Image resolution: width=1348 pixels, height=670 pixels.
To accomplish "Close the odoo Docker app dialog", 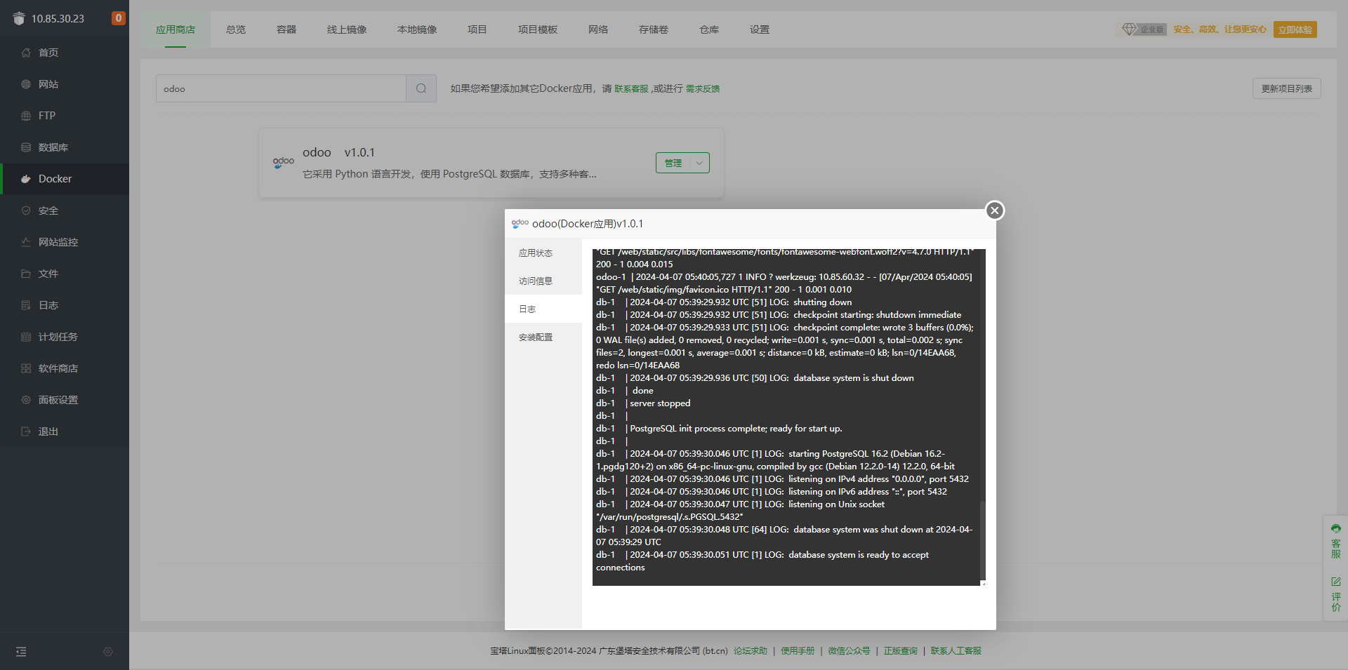I will (x=995, y=210).
